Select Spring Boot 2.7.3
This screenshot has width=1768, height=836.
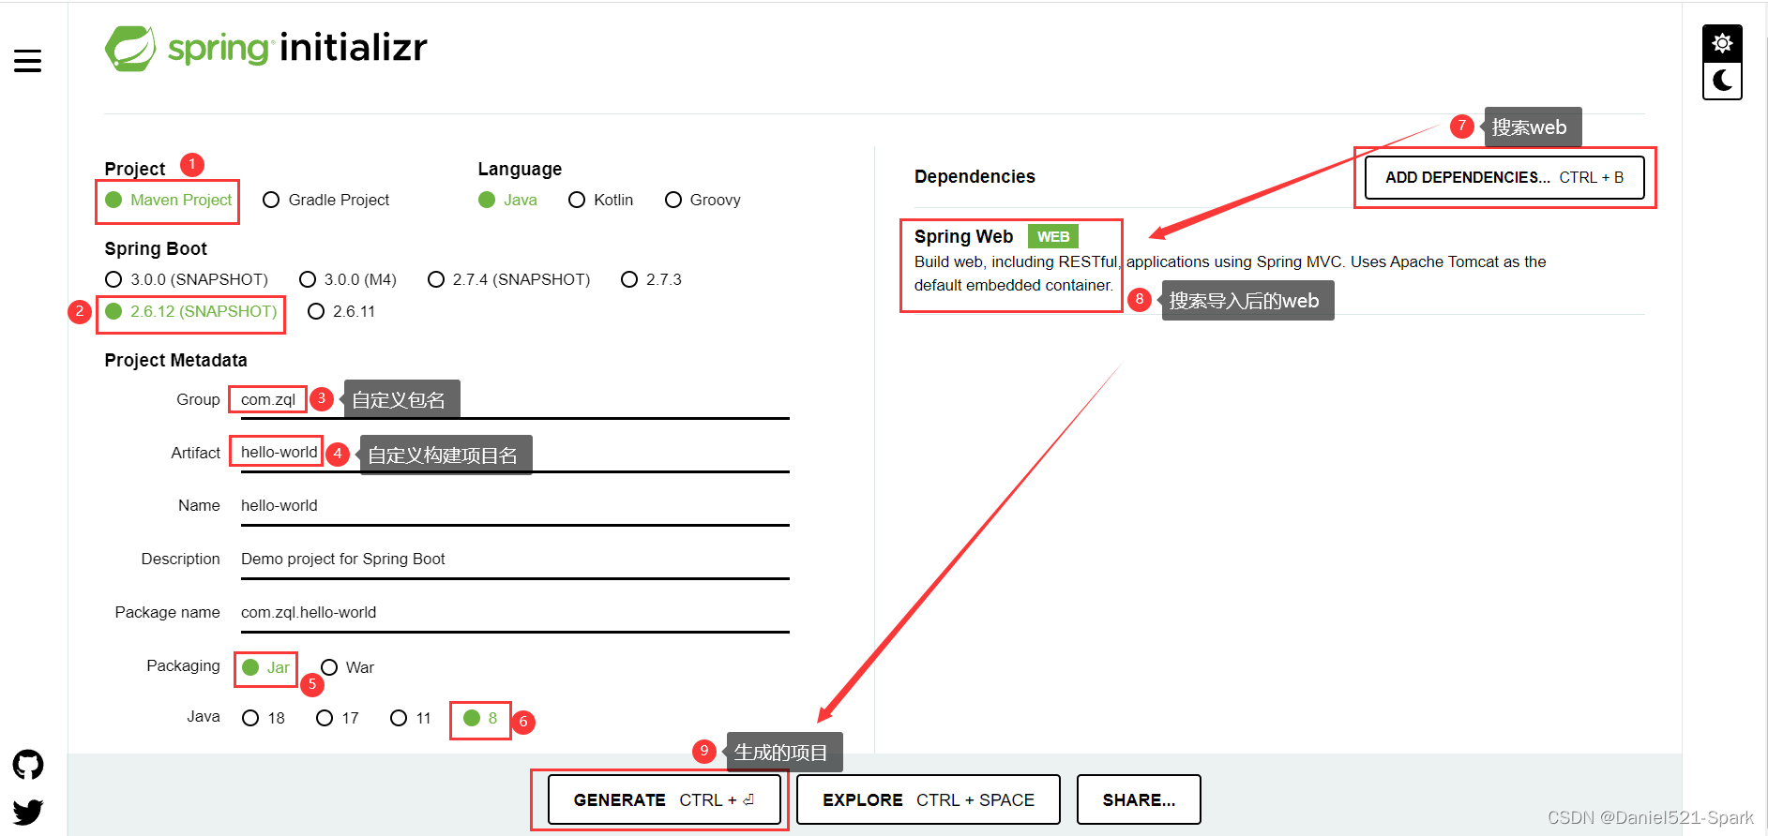pyautogui.click(x=651, y=279)
